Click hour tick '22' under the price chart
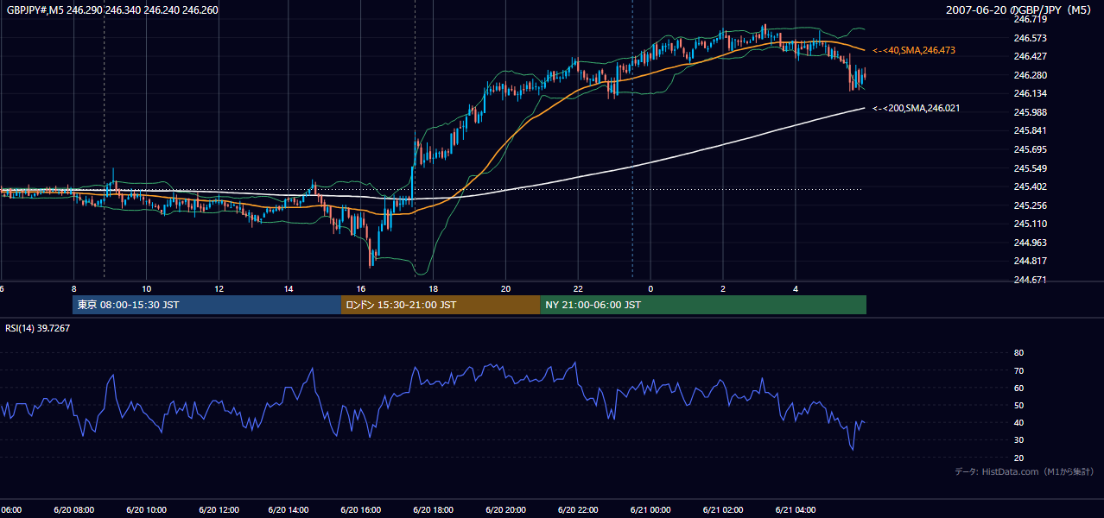Viewport: 1104px width, 518px height. (x=578, y=288)
